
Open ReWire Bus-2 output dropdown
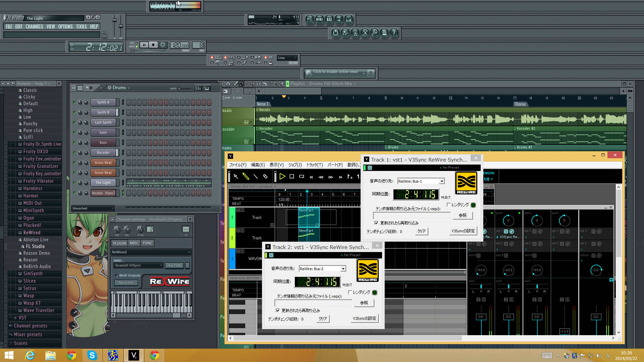(343, 269)
